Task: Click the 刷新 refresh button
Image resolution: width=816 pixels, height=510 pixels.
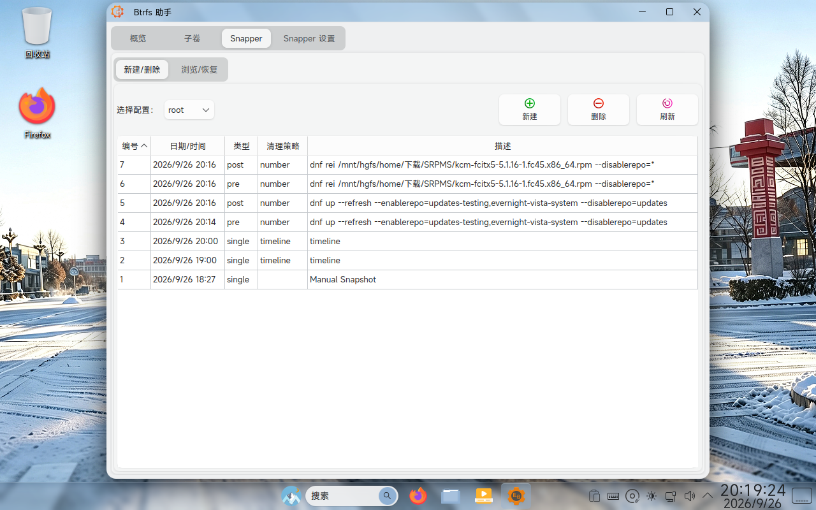Action: tap(667, 110)
